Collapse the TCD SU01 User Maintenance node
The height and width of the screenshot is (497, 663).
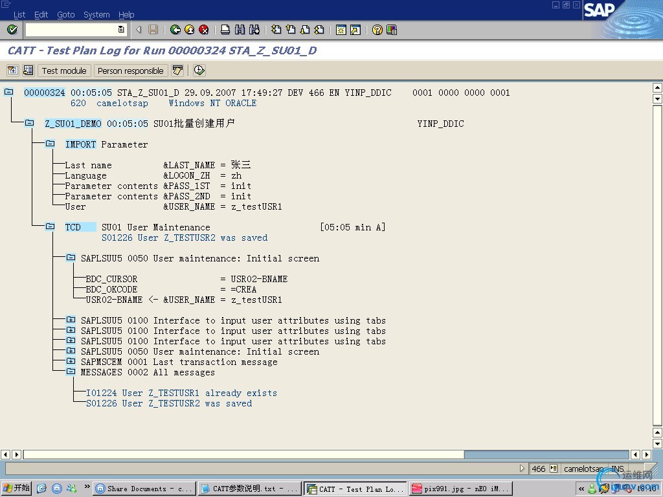pyautogui.click(x=50, y=227)
